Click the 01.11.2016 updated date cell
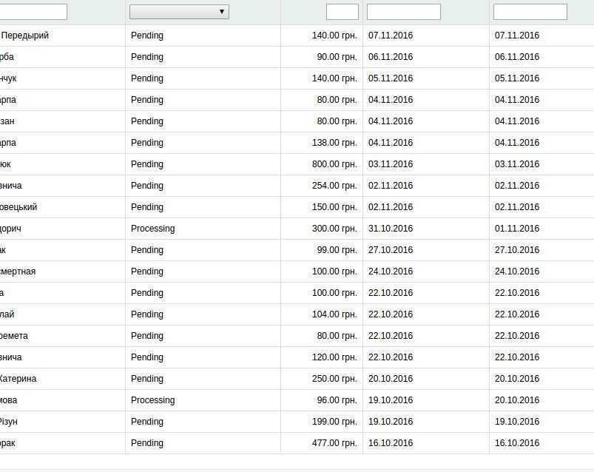The width and height of the screenshot is (594, 472). (x=517, y=229)
